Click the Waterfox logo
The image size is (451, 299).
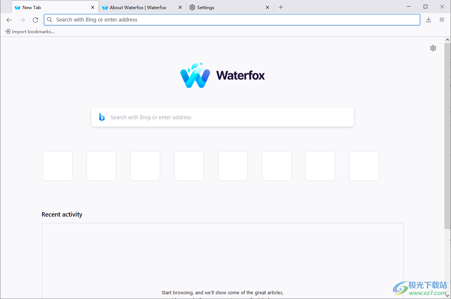click(223, 75)
